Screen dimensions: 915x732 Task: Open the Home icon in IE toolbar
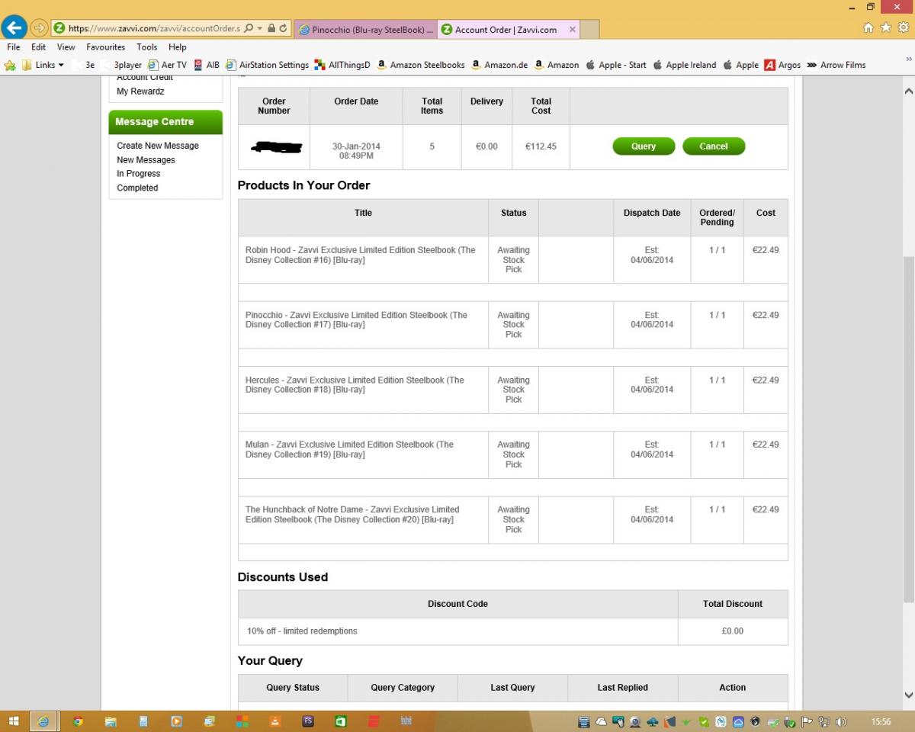click(868, 27)
